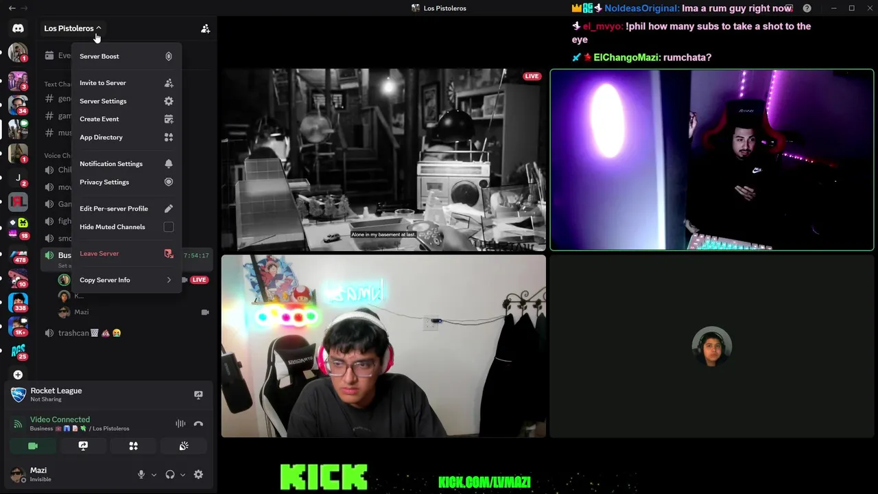Select Server Boost menu item
The width and height of the screenshot is (878, 494).
[126, 56]
